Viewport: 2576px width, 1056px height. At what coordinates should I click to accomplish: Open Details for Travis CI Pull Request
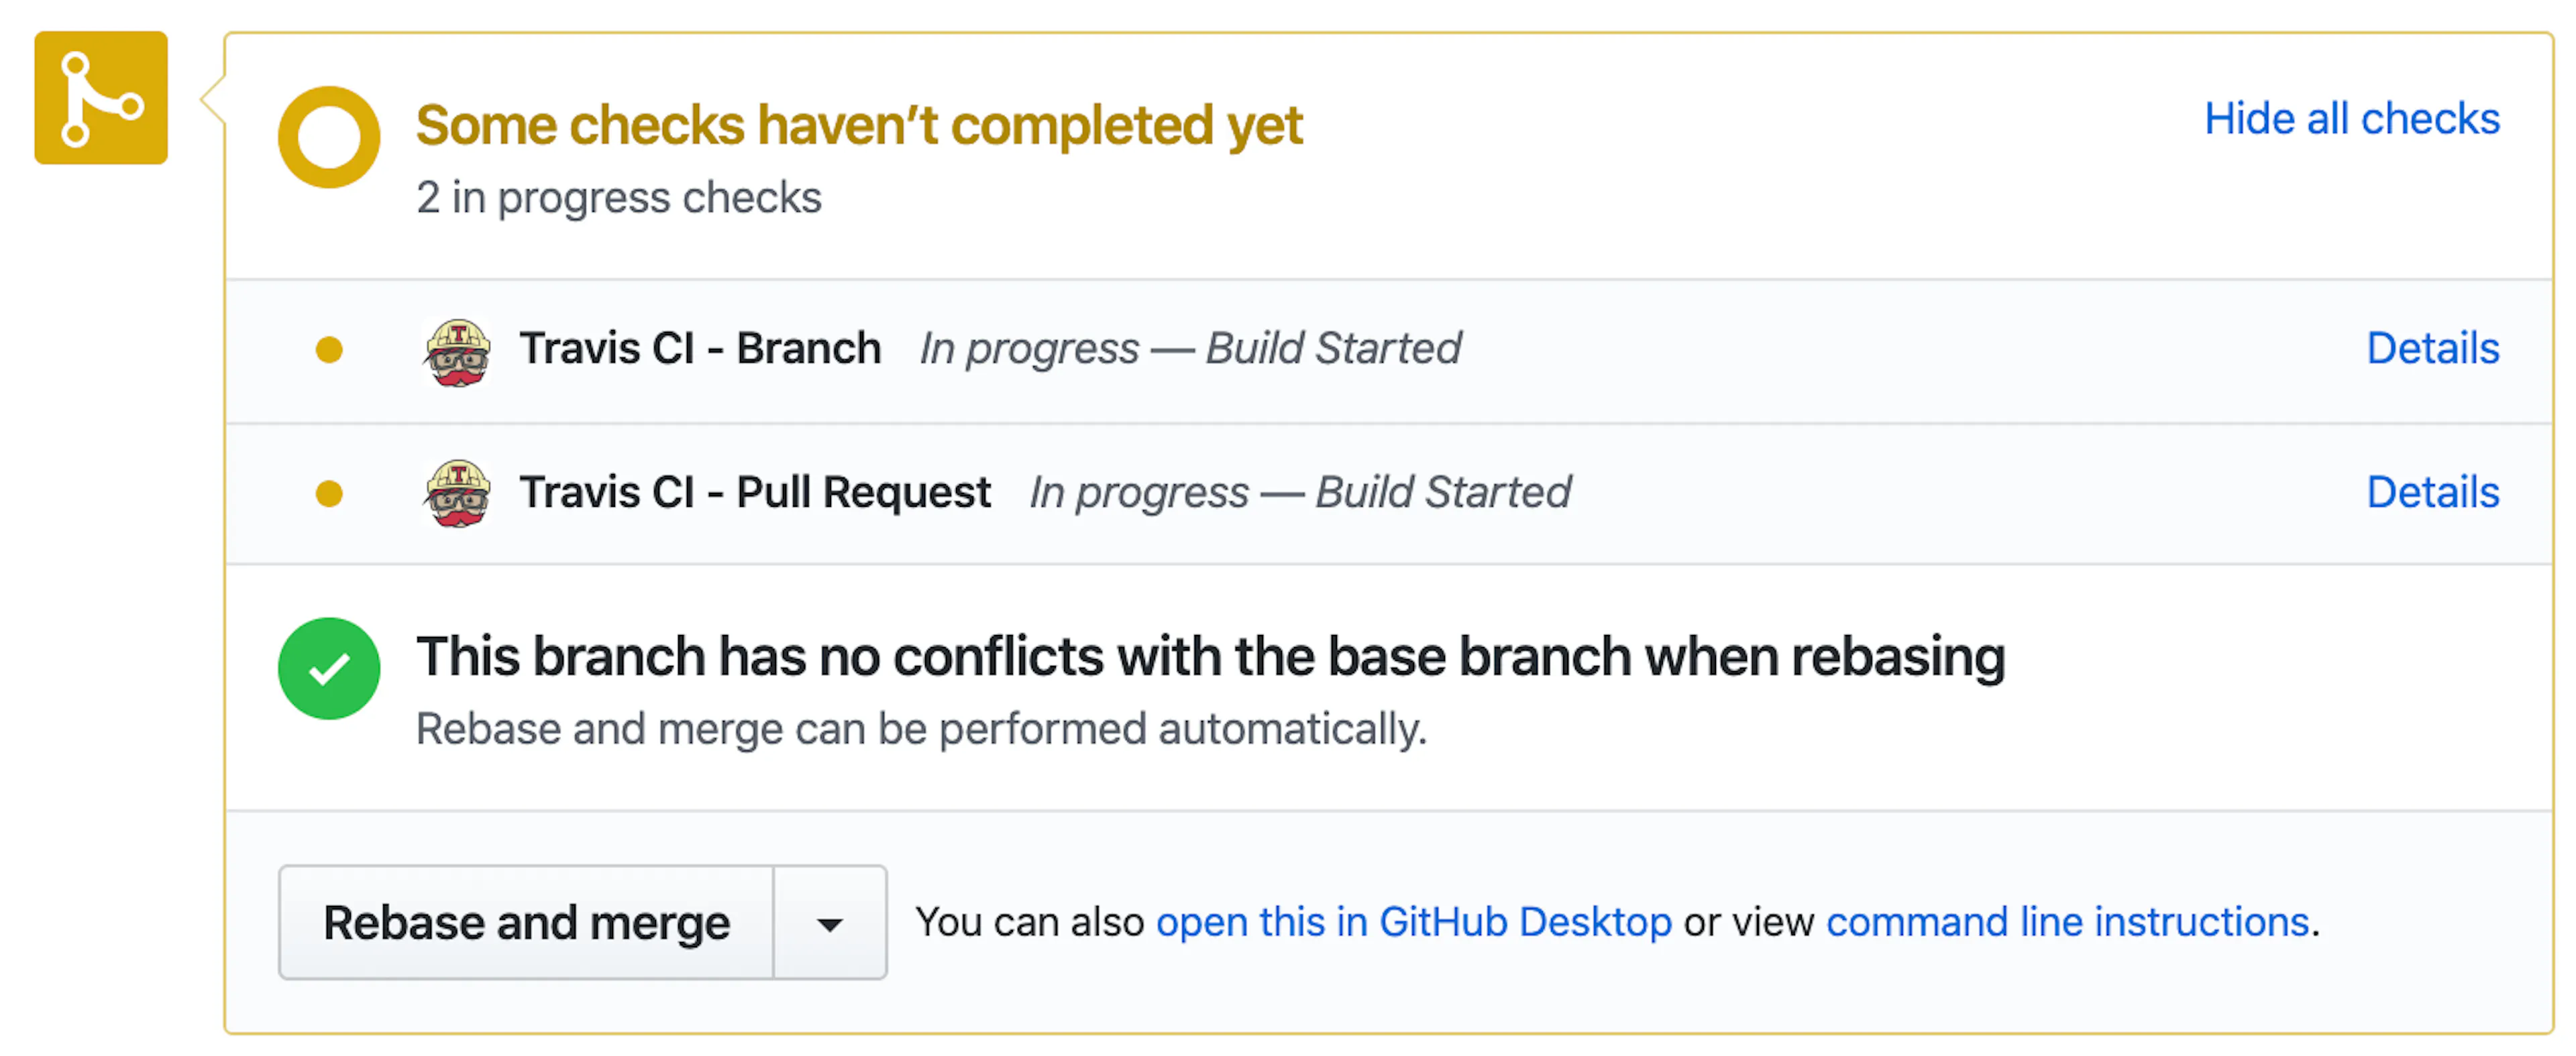click(2433, 493)
